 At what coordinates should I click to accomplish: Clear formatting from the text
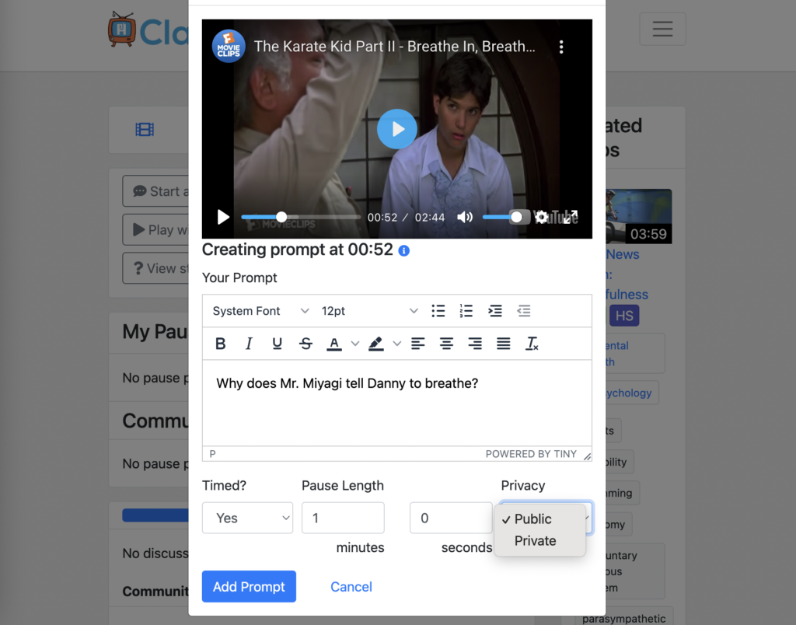[532, 344]
